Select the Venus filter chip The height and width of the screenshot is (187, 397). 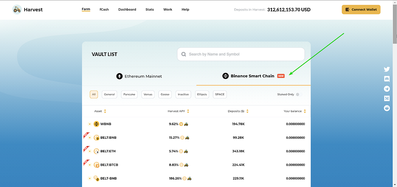[x=148, y=94]
